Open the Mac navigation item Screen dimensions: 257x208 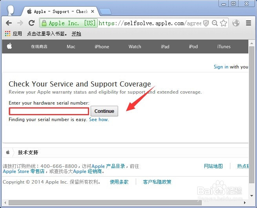(71, 47)
